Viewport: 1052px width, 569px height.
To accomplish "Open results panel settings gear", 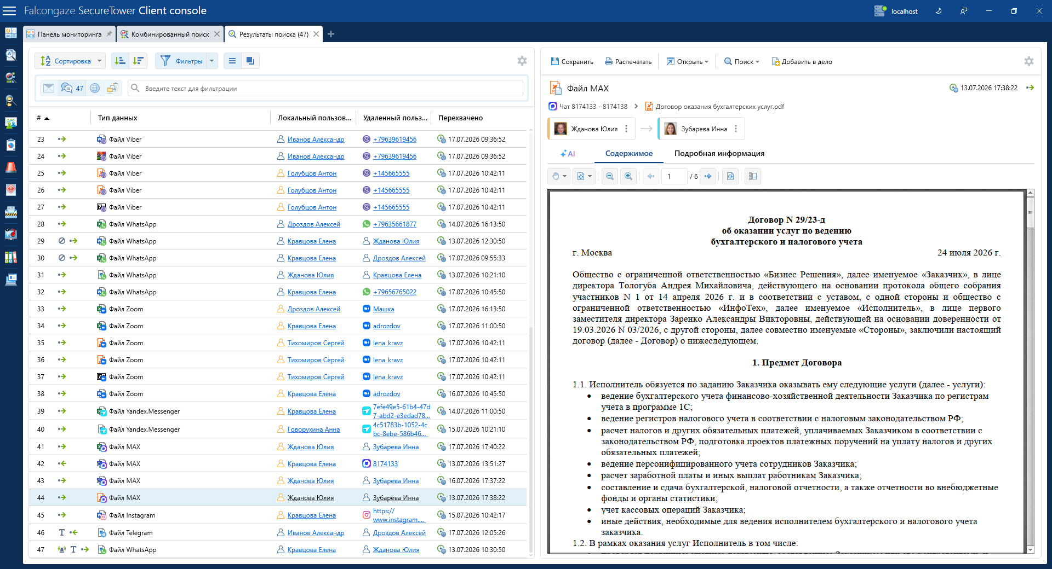I will click(x=522, y=61).
